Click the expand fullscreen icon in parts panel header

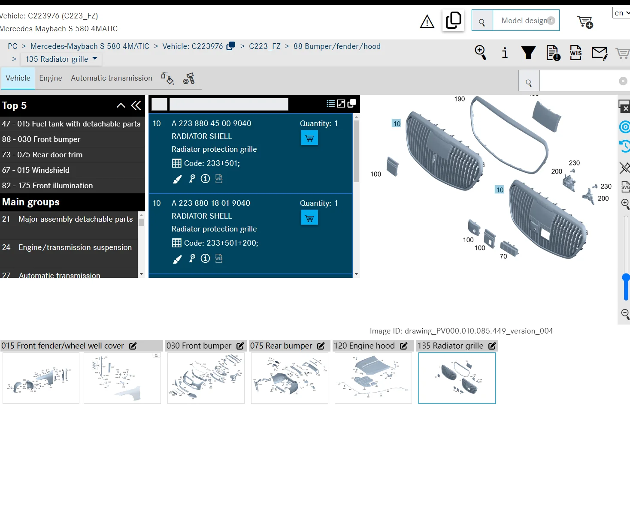tap(341, 103)
